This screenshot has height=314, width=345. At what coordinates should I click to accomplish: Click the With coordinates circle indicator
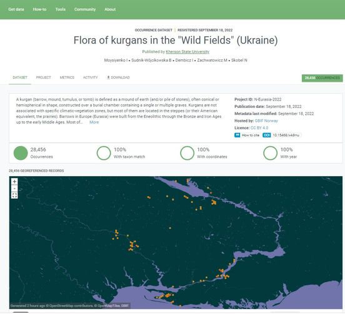(187, 153)
